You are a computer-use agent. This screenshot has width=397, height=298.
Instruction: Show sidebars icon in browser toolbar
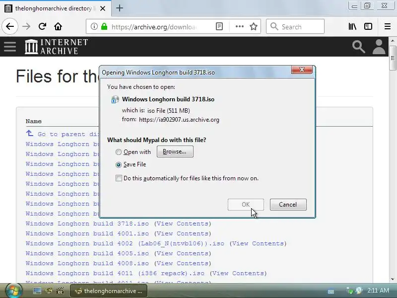point(368,26)
